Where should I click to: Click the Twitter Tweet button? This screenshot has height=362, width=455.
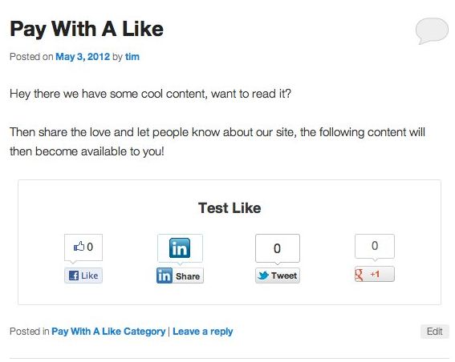click(x=278, y=276)
